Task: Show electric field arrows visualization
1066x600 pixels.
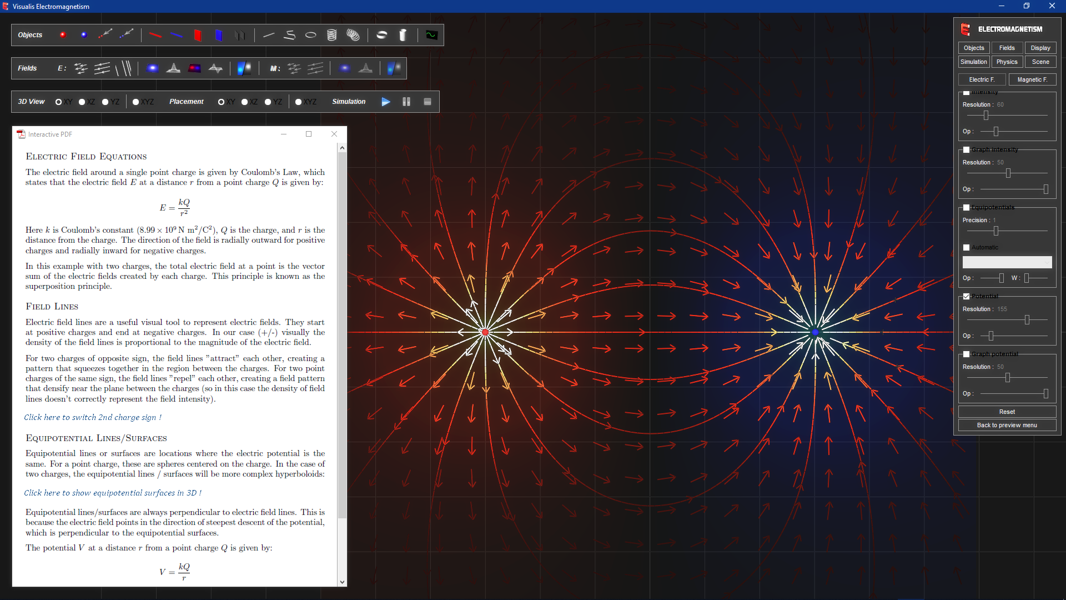Action: [81, 68]
